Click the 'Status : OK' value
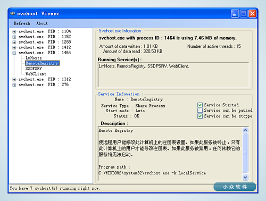 point(137,116)
